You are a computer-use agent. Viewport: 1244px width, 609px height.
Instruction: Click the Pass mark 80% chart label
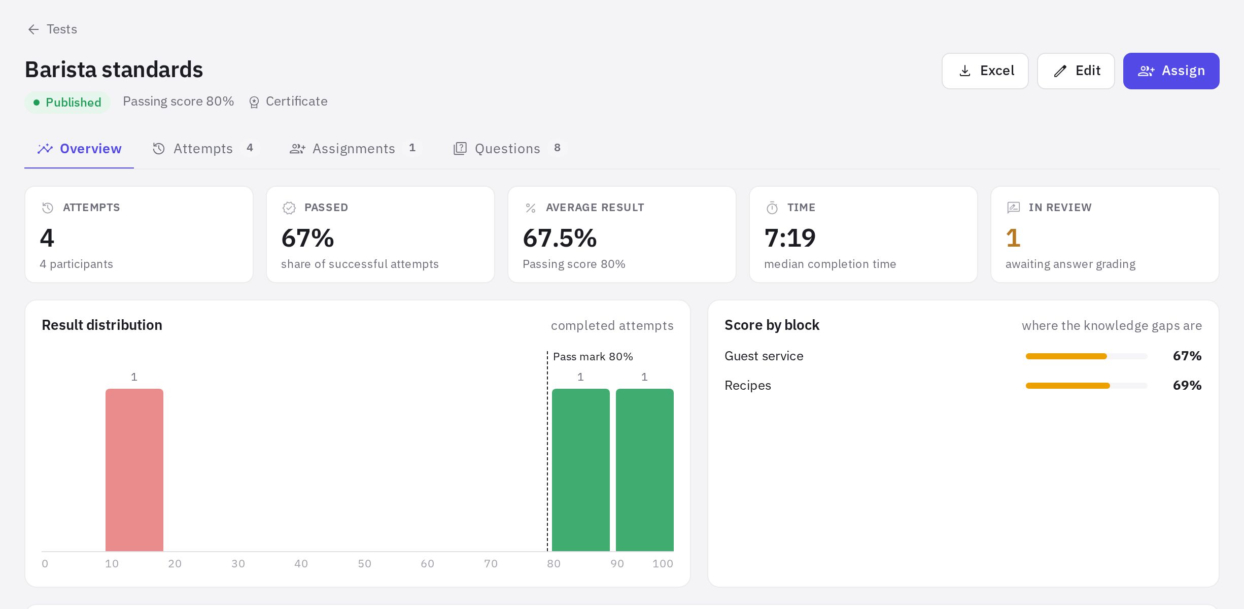[593, 357]
